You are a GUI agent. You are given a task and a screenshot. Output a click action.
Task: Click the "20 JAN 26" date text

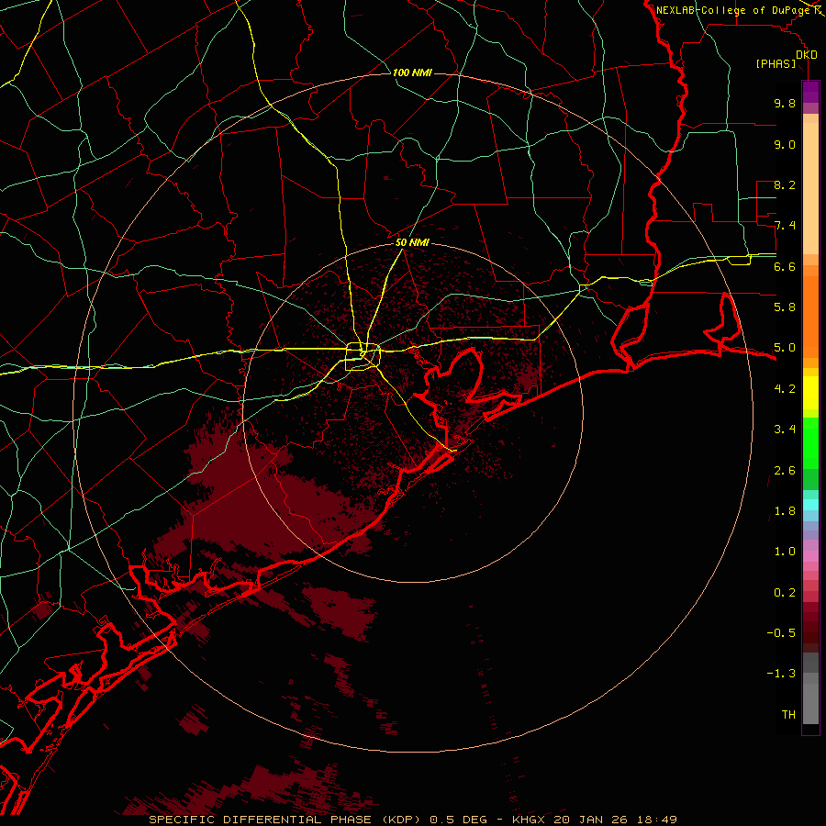[590, 820]
